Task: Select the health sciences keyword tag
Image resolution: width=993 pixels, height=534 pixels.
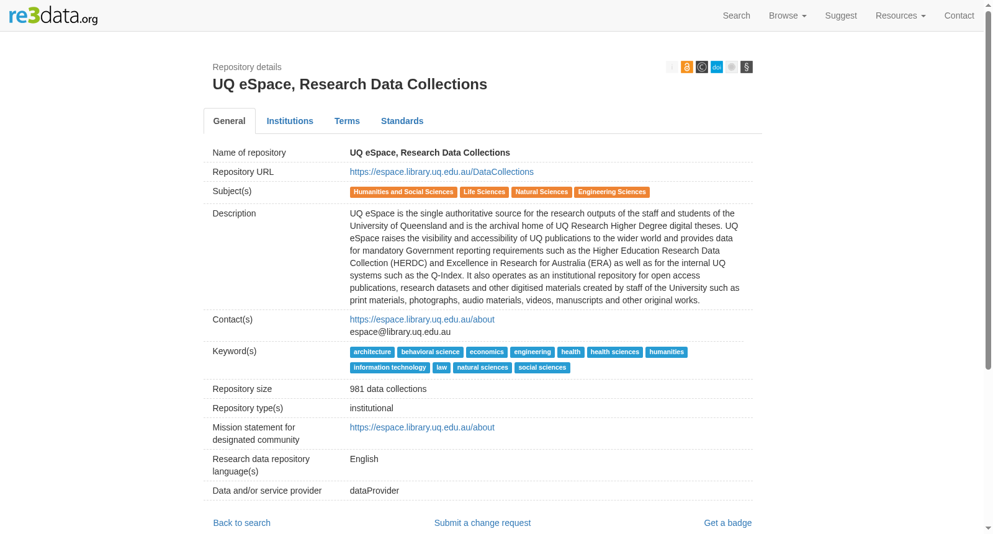Action: [614, 352]
